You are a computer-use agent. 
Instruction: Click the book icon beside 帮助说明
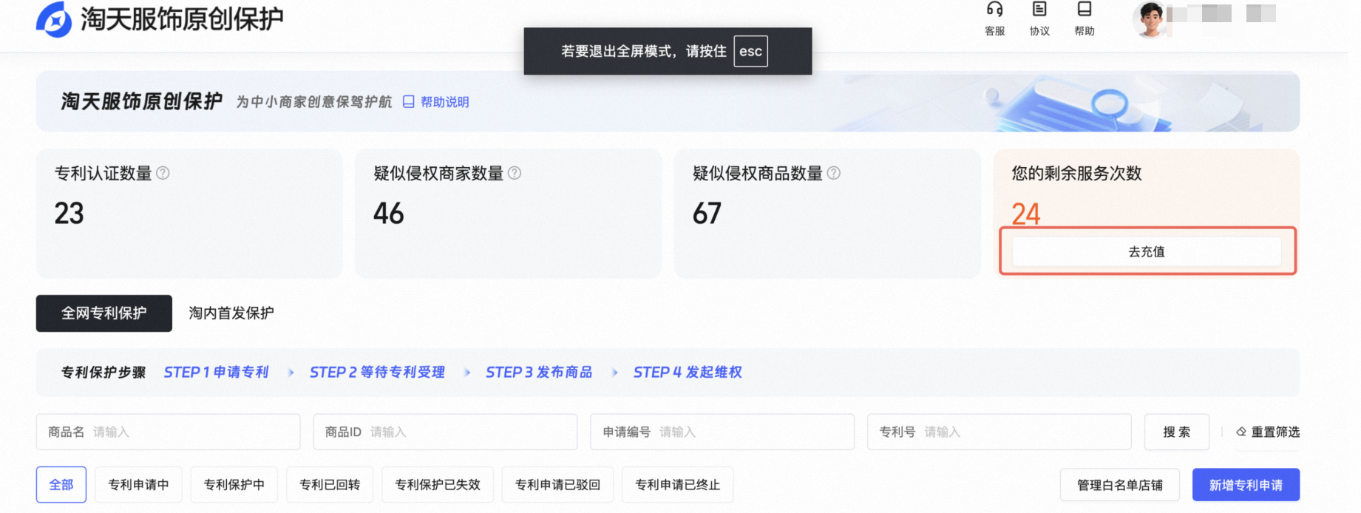point(409,102)
